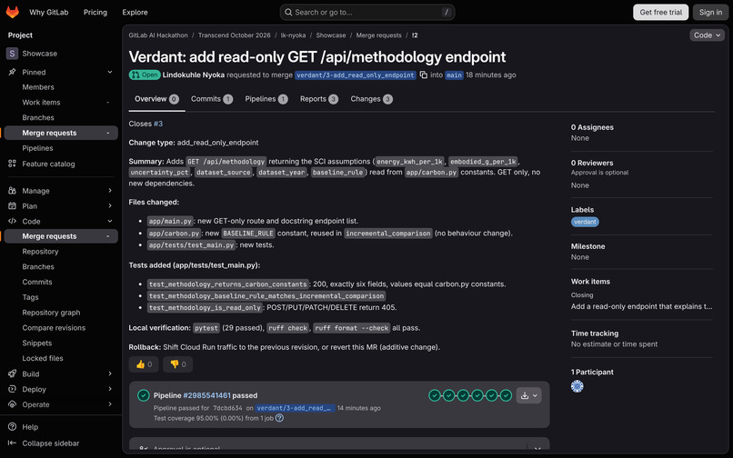Open pipeline #2985541461 link
The height and width of the screenshot is (458, 733).
click(x=206, y=395)
